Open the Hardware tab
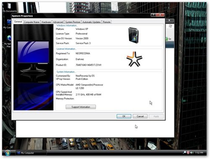The width and height of the screenshot is (210, 159). tap(46, 22)
